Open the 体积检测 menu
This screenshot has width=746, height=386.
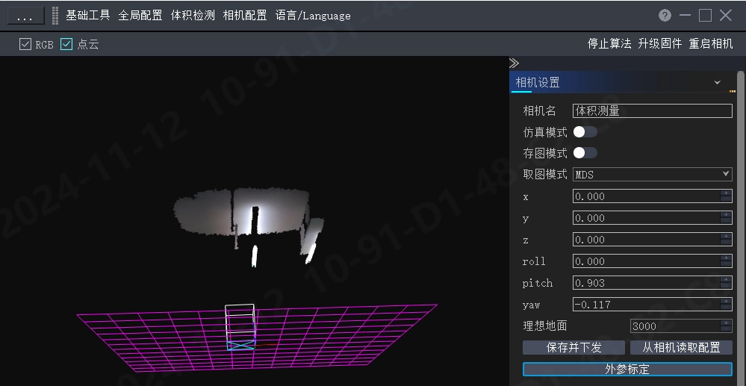(193, 16)
